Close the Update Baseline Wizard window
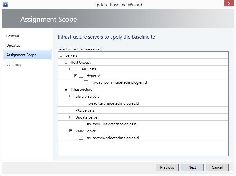The width and height of the screenshot is (236, 176). [229, 4]
